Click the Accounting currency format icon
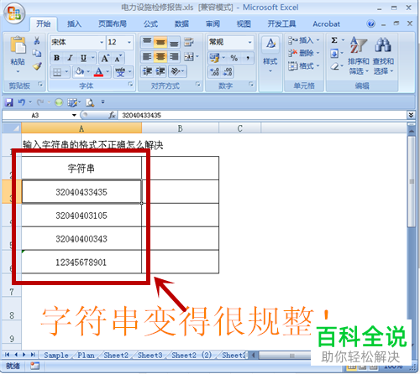This screenshot has width=420, height=374. [x=215, y=58]
